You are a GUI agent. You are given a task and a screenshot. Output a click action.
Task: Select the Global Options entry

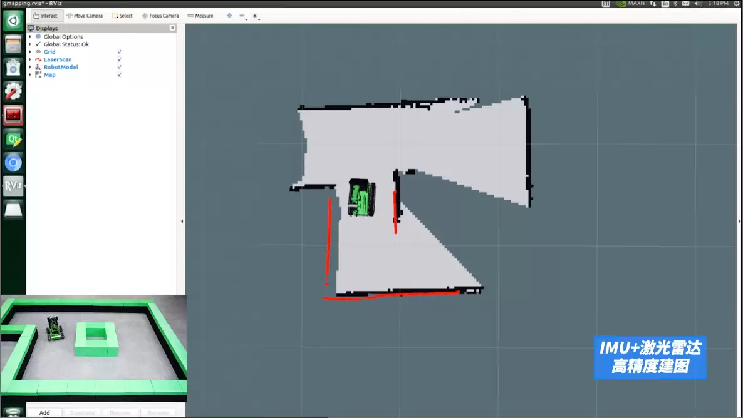pyautogui.click(x=63, y=36)
